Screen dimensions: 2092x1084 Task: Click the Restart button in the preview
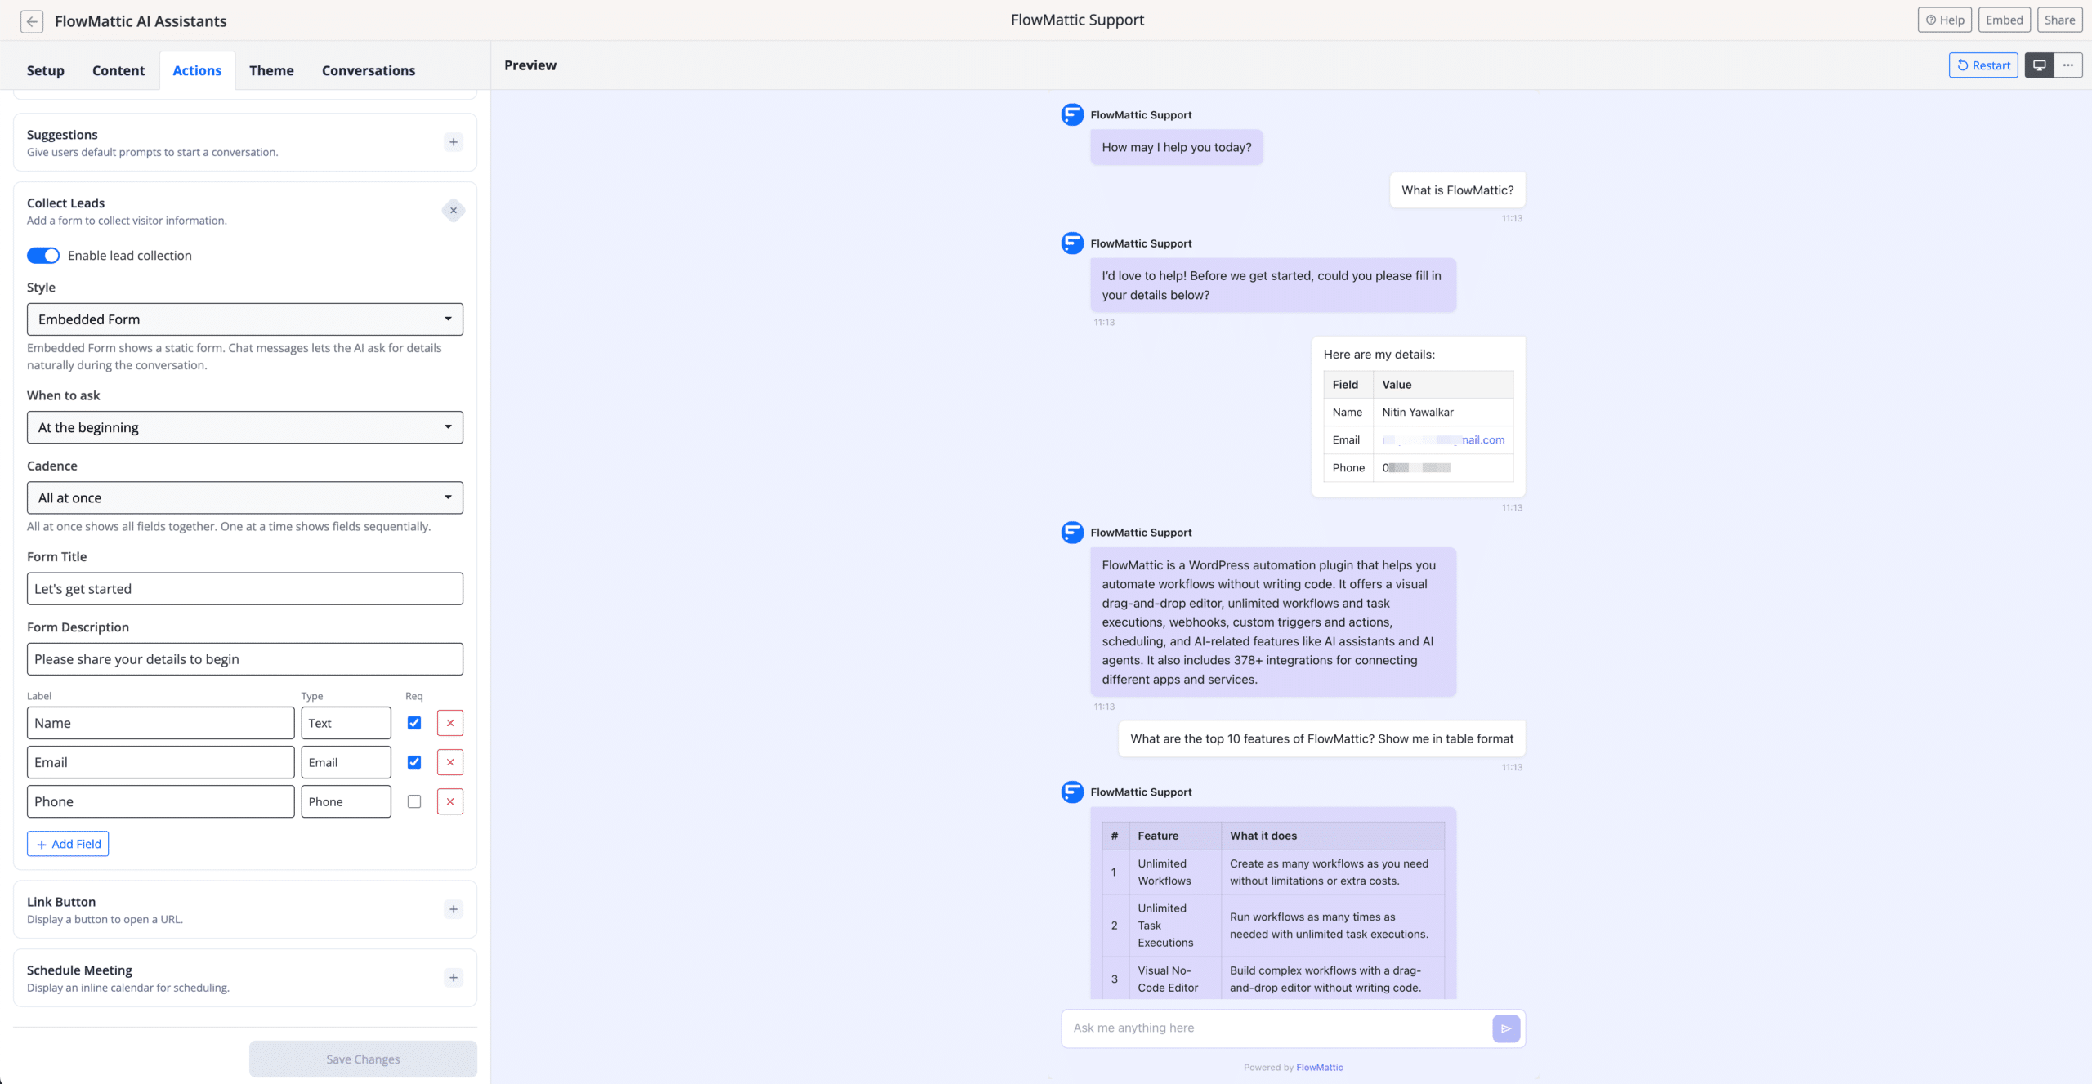click(1983, 65)
